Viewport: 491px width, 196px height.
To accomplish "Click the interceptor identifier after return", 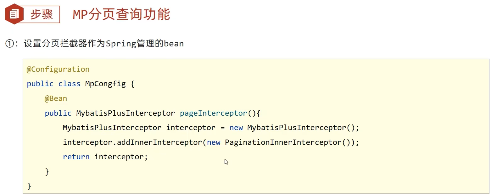I will tap(119, 157).
